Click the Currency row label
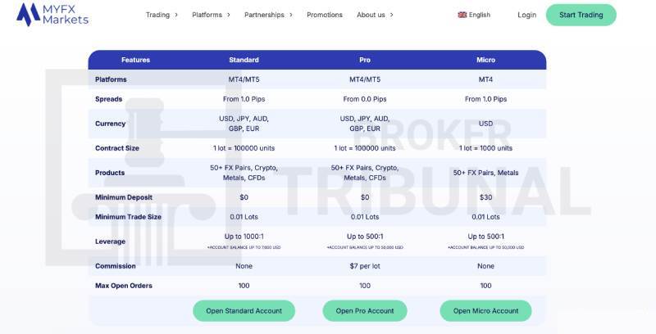This screenshot has width=656, height=334. pyautogui.click(x=111, y=124)
